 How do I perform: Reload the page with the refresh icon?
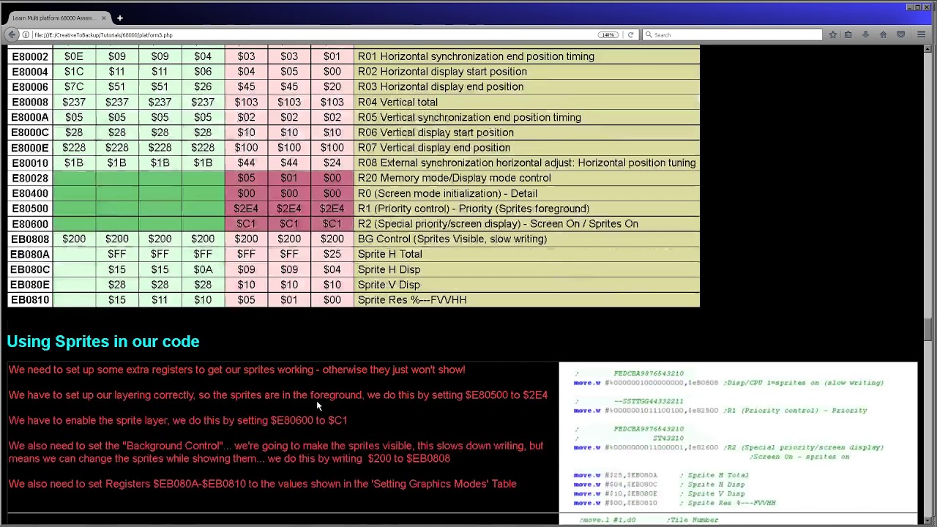630,34
